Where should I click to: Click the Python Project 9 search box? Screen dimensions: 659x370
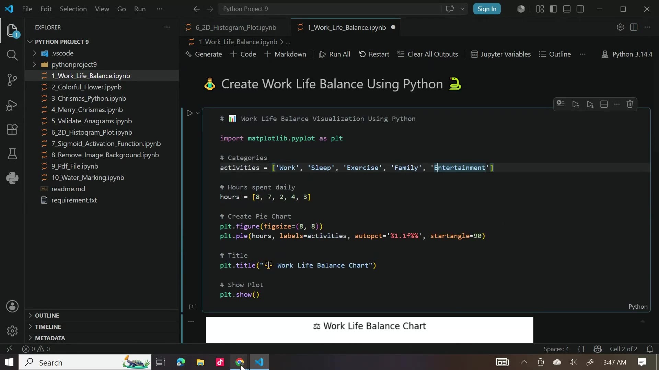pos(329,9)
